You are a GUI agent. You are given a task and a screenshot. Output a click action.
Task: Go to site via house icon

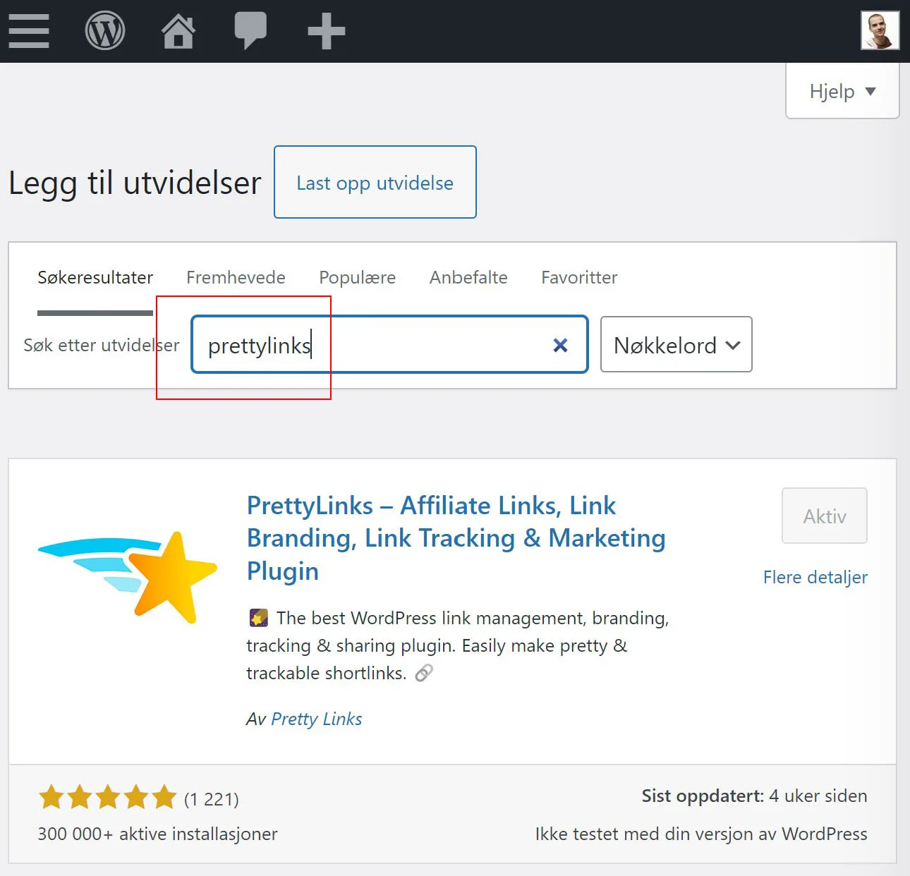pyautogui.click(x=178, y=32)
